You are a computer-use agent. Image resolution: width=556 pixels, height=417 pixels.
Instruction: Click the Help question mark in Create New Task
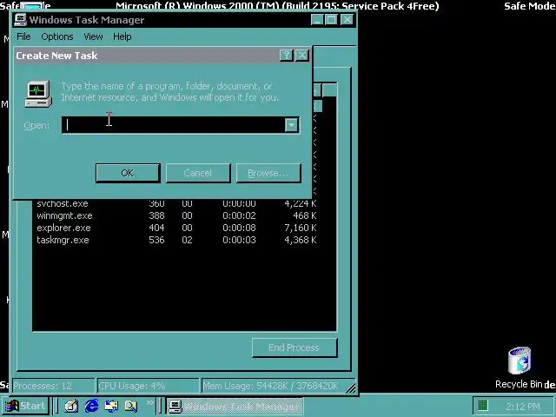(x=286, y=56)
